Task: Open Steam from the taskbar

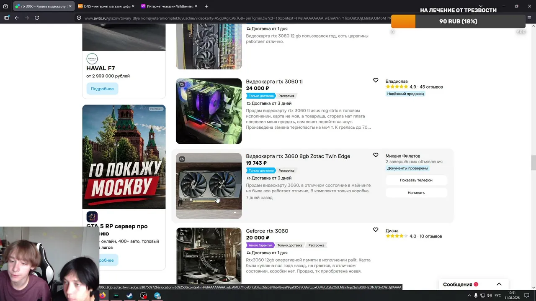Action: coord(129,296)
